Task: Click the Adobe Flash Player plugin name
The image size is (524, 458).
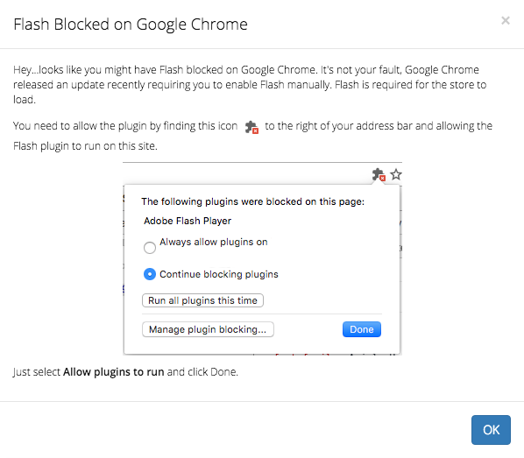Action: click(x=188, y=221)
